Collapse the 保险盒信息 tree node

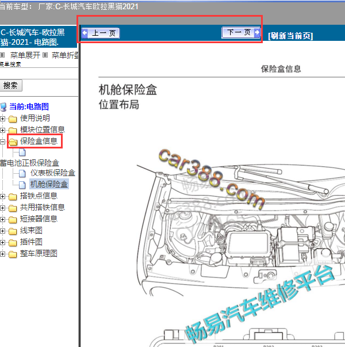pos(2,142)
